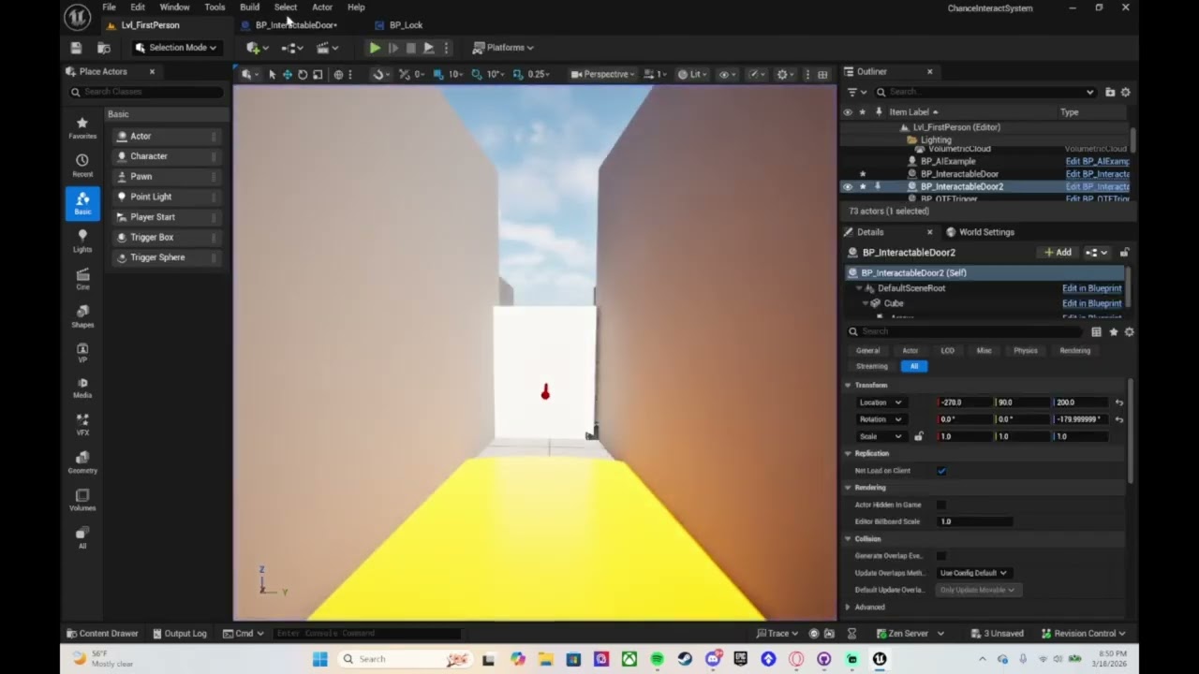Screen dimensions: 1199x674
Task: Click the viewport layout grid icon
Action: point(822,74)
